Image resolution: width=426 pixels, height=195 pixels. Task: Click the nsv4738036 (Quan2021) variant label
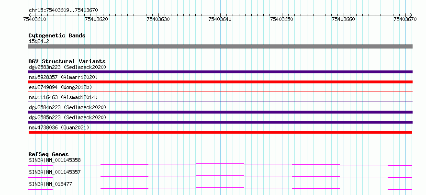point(59,127)
